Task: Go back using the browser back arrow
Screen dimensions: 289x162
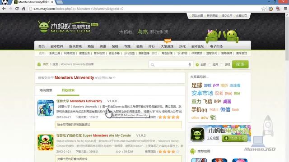Action: [x=4, y=9]
